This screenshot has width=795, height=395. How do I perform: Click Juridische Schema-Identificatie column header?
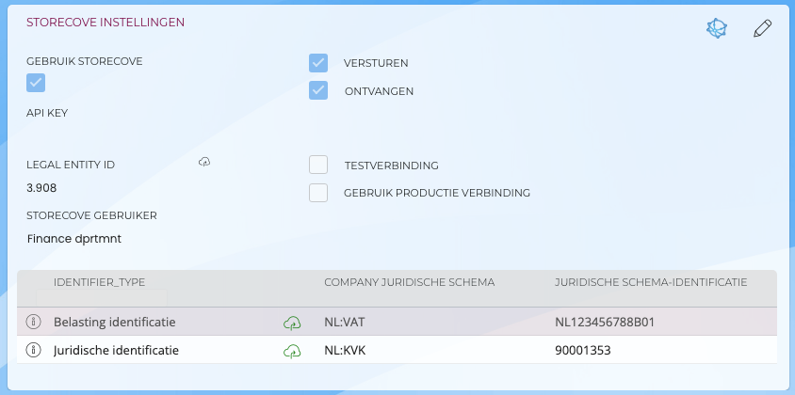click(651, 282)
